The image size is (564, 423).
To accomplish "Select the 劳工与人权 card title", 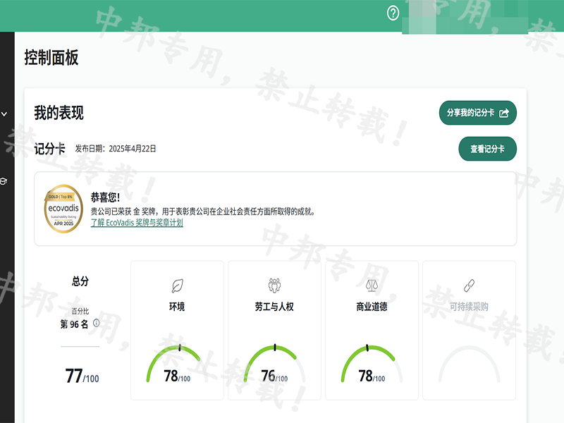I will tap(274, 307).
